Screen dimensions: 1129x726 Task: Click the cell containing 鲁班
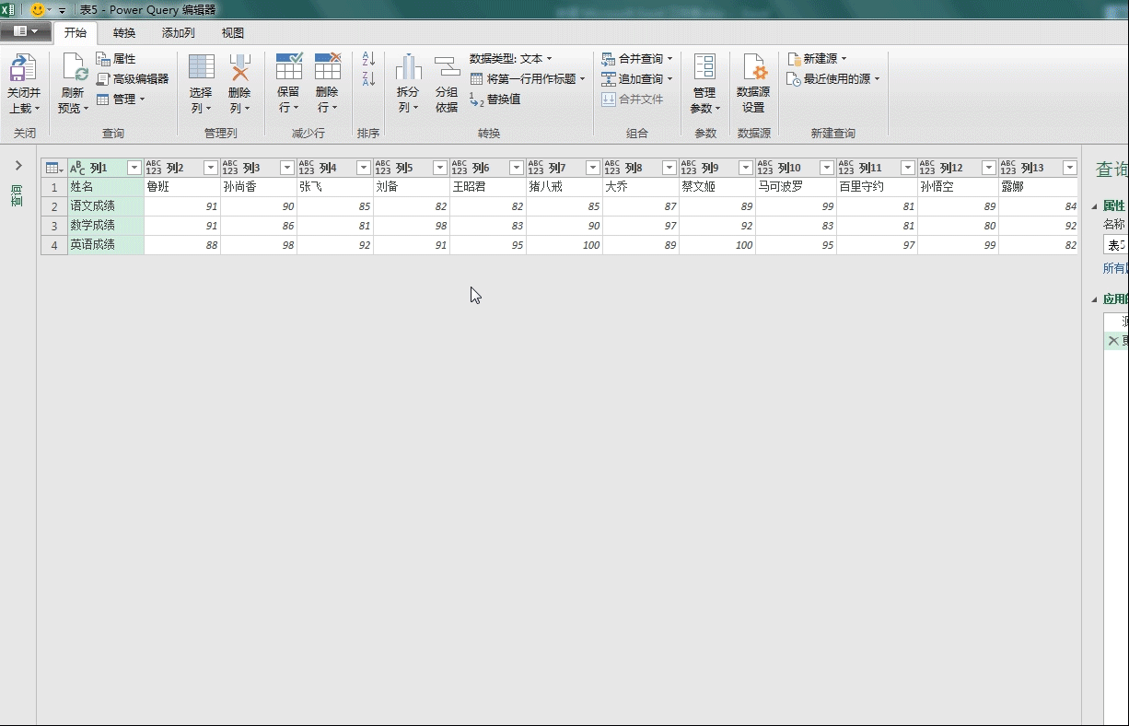click(x=182, y=187)
